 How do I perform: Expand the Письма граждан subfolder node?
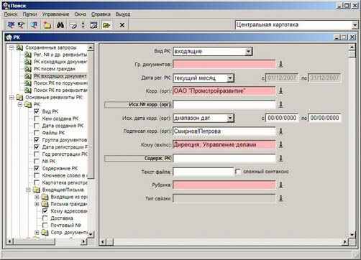(x=37, y=204)
